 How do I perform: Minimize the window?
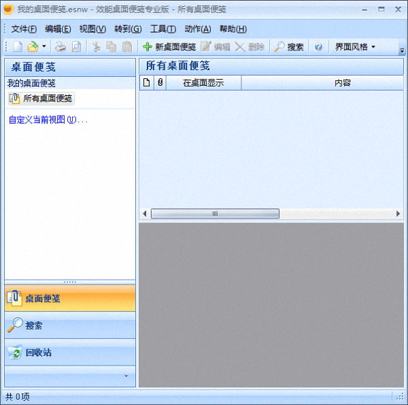[x=364, y=10]
